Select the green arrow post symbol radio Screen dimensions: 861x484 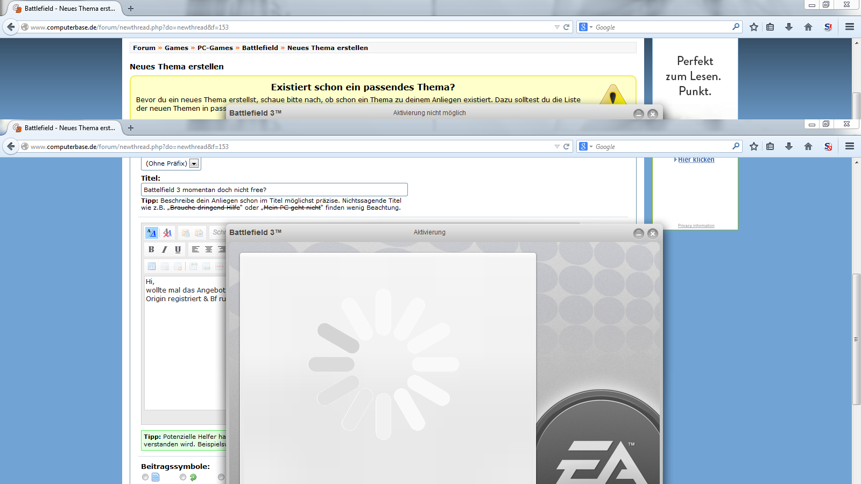pos(183,477)
